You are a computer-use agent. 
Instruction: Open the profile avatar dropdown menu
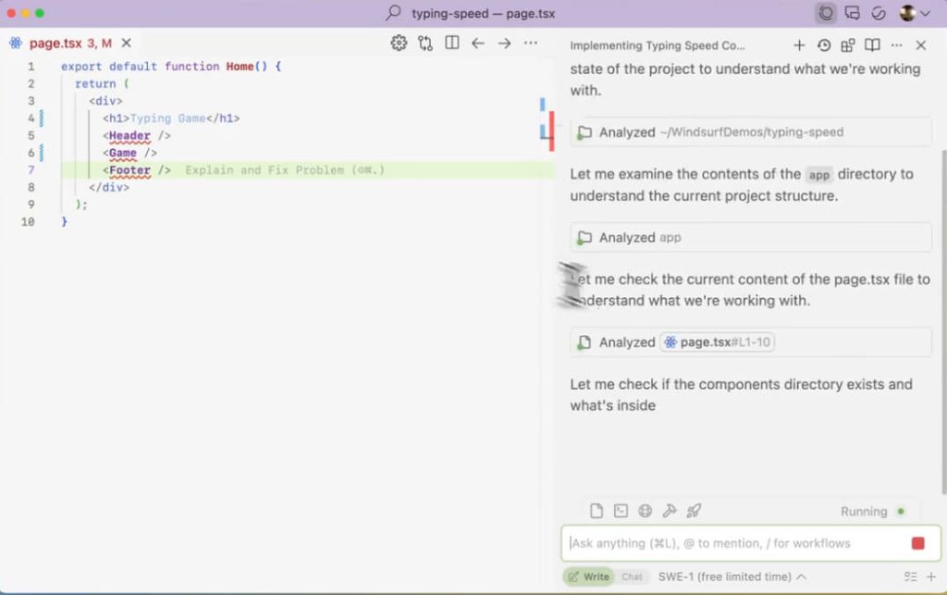pyautogui.click(x=915, y=13)
